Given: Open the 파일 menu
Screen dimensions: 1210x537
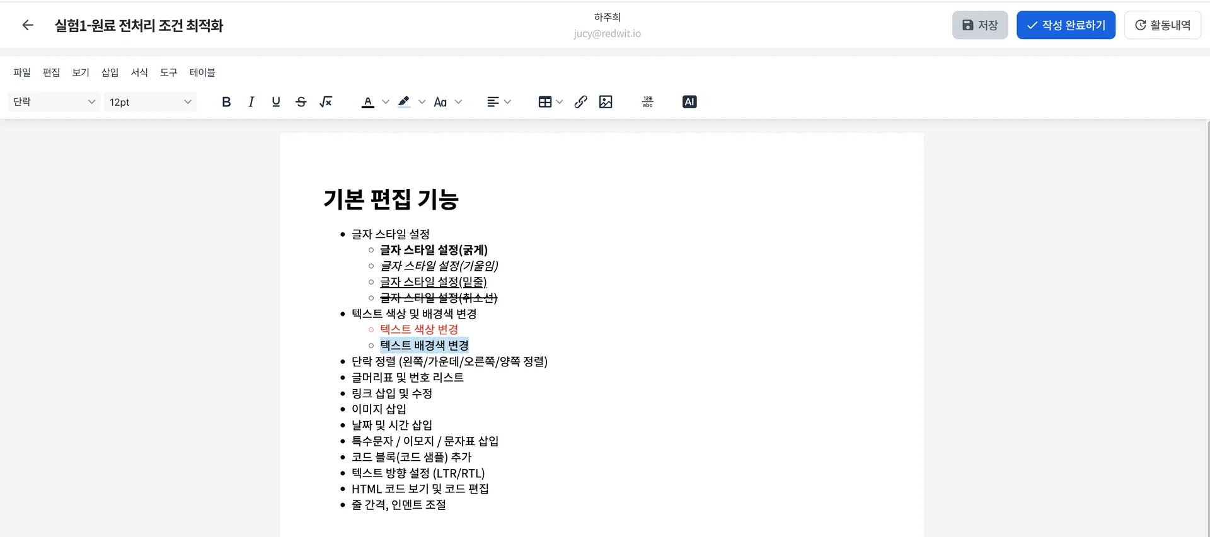Looking at the screenshot, I should pyautogui.click(x=22, y=72).
